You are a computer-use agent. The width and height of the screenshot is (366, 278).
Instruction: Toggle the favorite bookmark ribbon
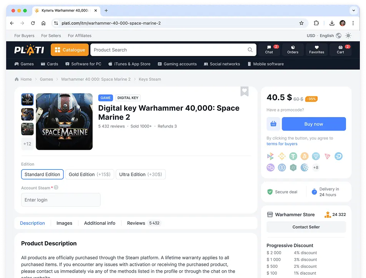click(245, 91)
